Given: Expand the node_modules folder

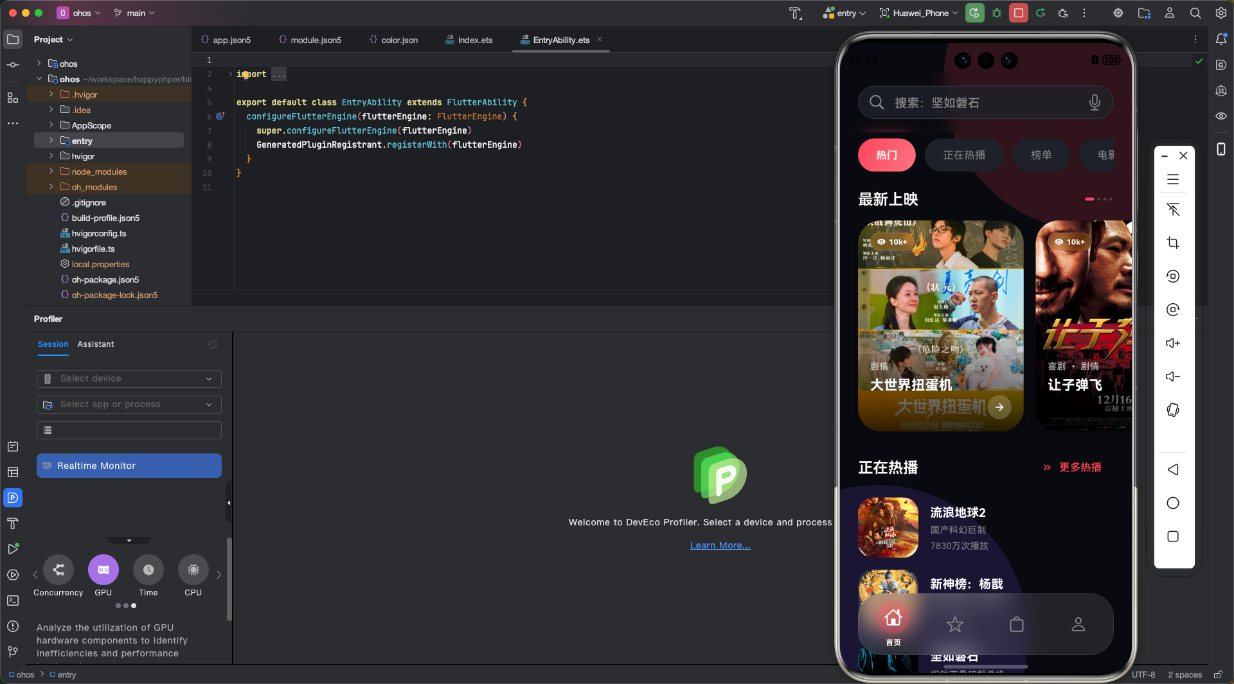Looking at the screenshot, I should 51,171.
